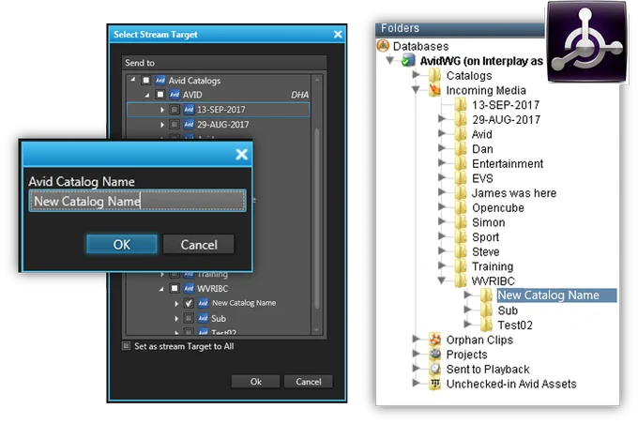Screen dimensions: 638x424
Task: Toggle the WVRIBC checkbox in dialog
Action: [175, 289]
